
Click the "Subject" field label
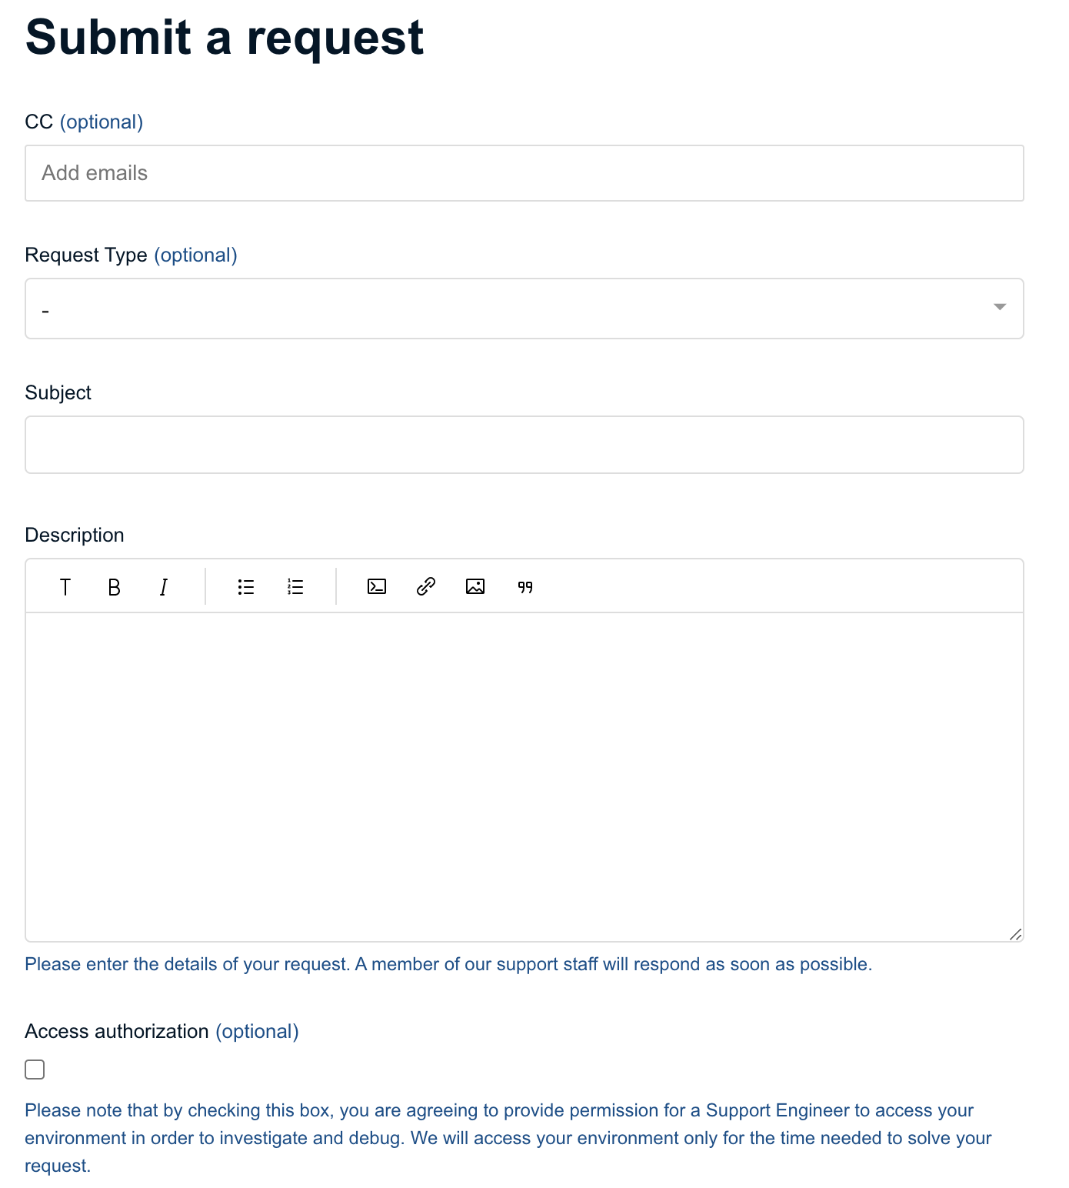coord(58,392)
